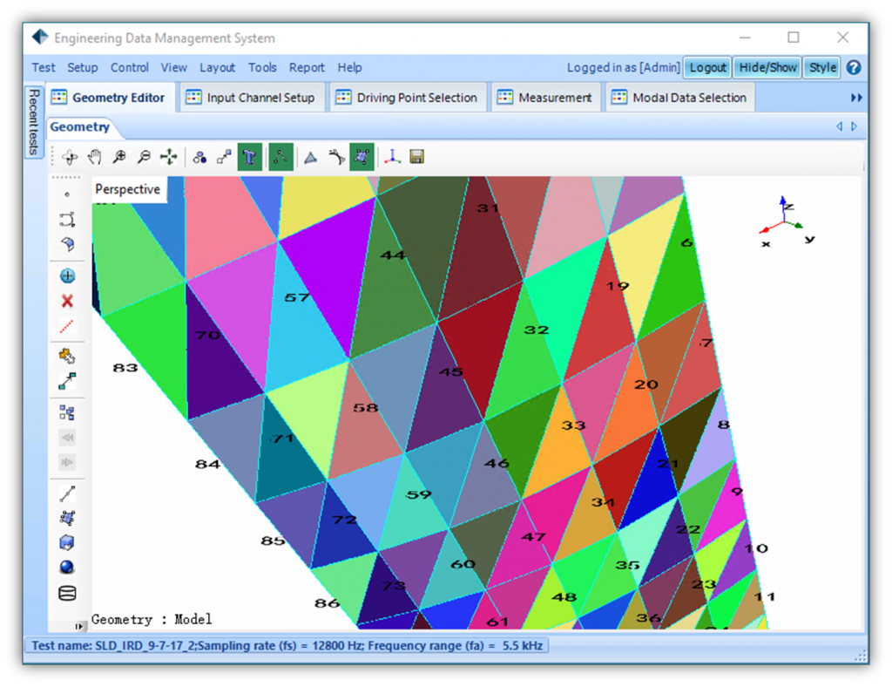Click the zoom in magnifier
Image resolution: width=892 pixels, height=687 pixels.
(x=119, y=157)
